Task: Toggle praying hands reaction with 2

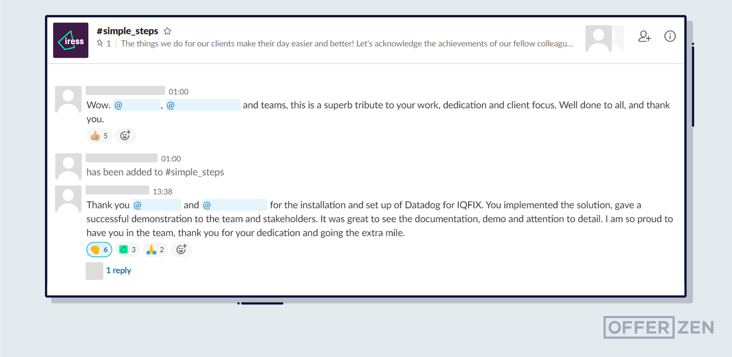Action: [x=155, y=249]
